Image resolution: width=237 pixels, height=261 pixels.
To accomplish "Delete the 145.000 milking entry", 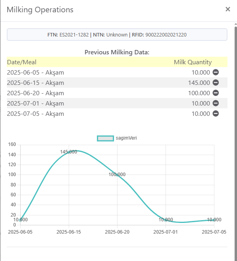I will (216, 83).
